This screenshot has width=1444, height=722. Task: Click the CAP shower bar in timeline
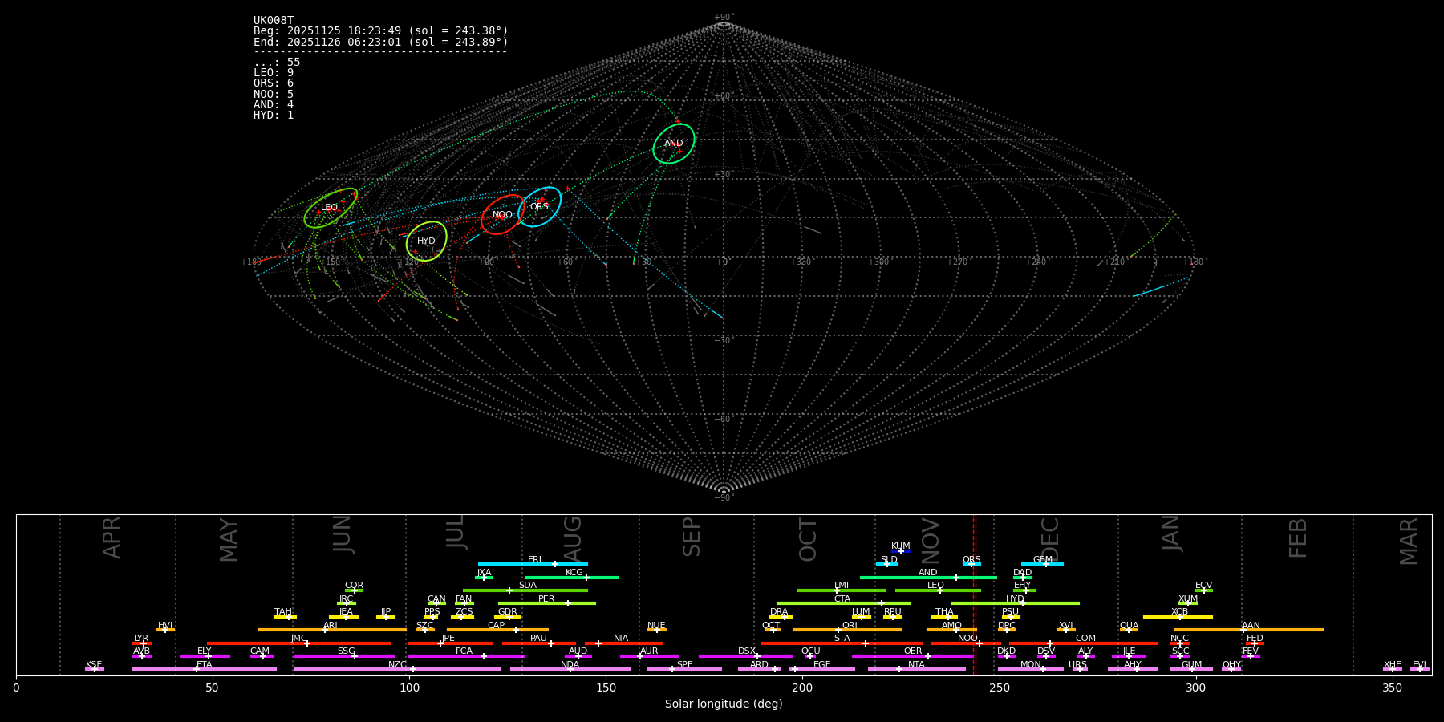pyautogui.click(x=498, y=630)
